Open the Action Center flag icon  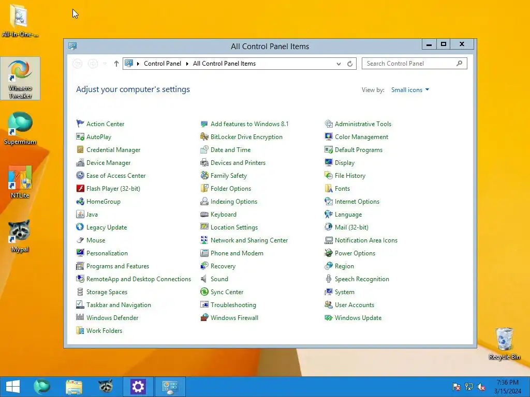tap(80, 124)
